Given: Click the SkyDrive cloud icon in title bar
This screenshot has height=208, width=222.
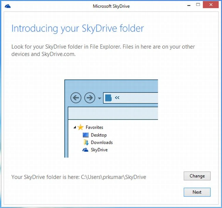Looking at the screenshot, I should click(x=8, y=6).
